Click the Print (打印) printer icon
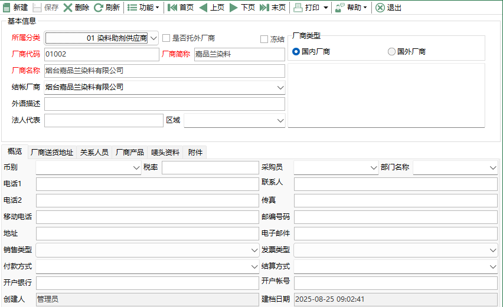 pos(299,8)
